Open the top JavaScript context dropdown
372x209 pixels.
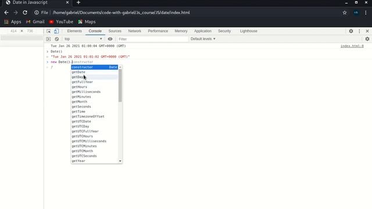pyautogui.click(x=83, y=39)
